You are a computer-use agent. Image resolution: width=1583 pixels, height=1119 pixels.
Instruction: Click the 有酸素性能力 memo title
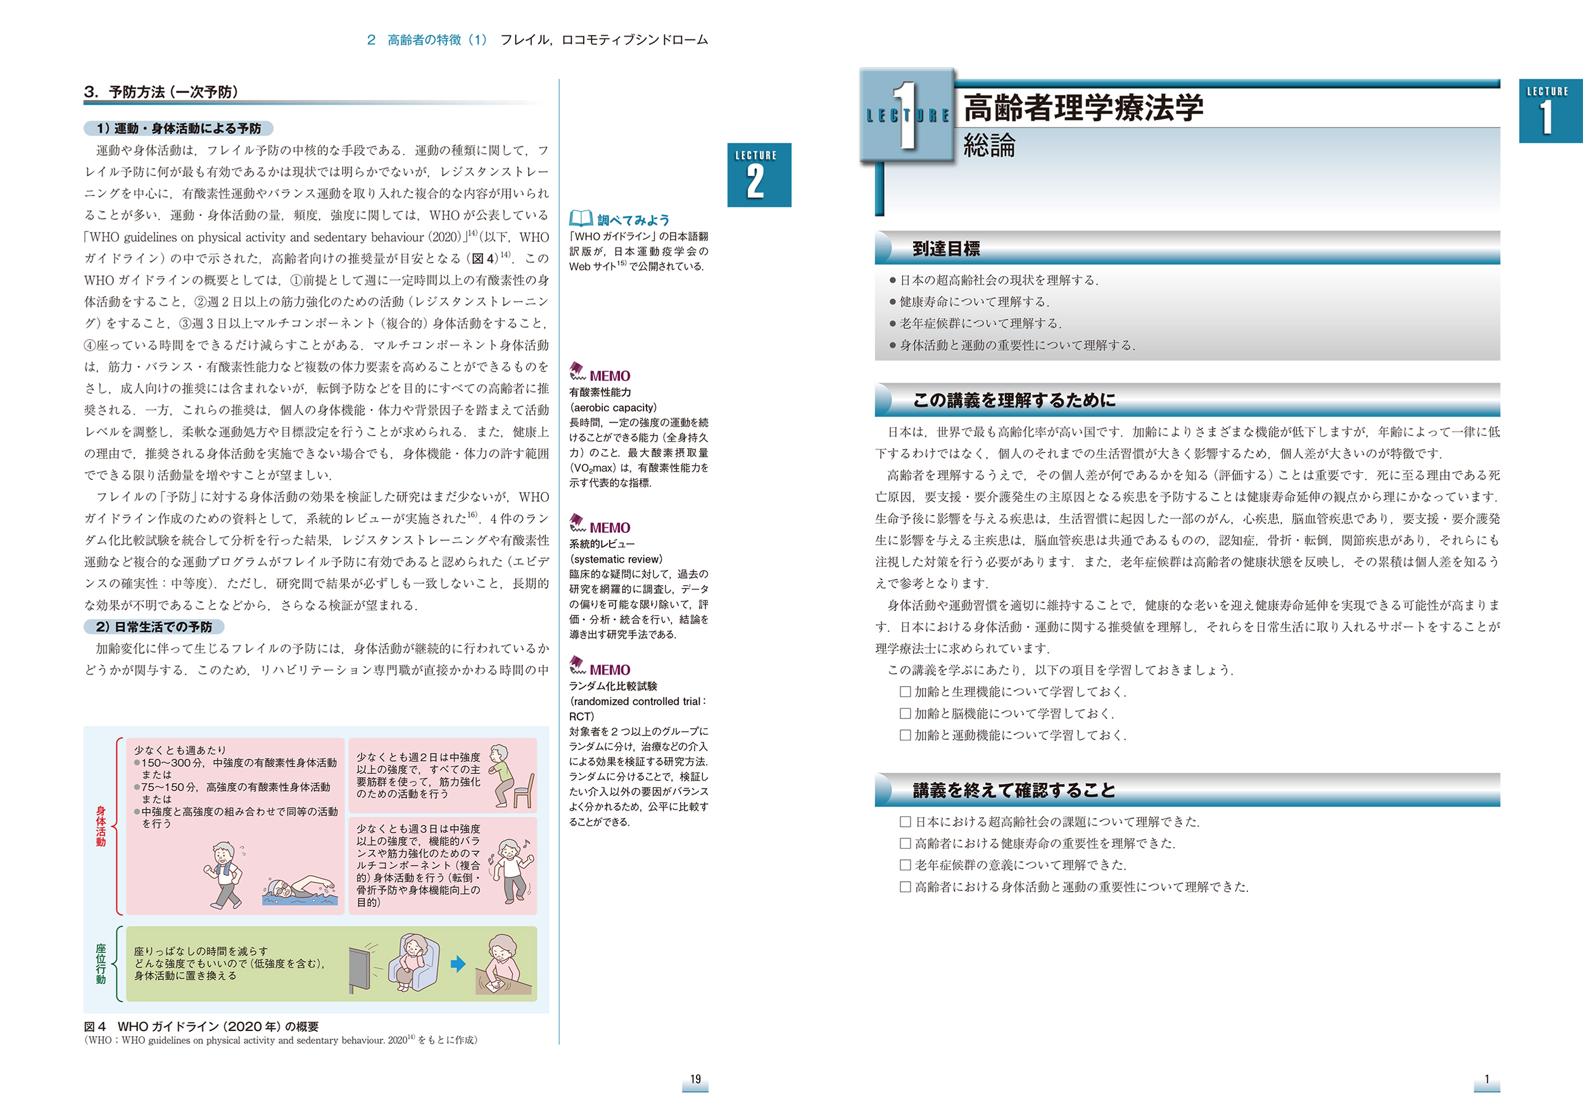(600, 392)
